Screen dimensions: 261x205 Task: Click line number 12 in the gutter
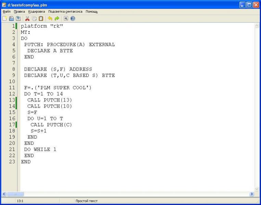point(12,94)
